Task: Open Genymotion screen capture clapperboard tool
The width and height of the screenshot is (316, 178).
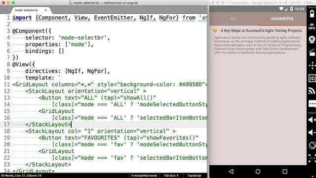Action: coord(312,52)
